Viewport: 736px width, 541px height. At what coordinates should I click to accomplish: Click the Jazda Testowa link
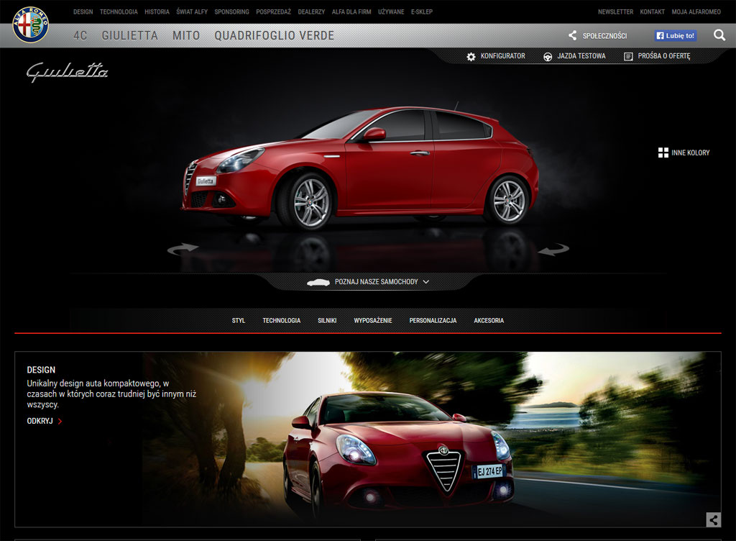pyautogui.click(x=581, y=56)
